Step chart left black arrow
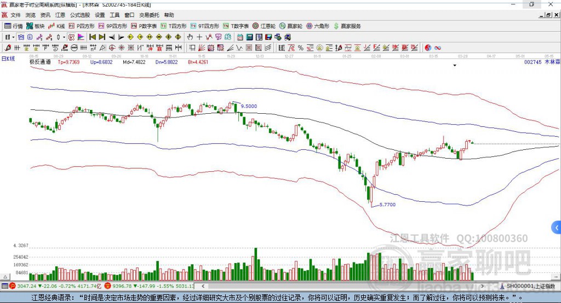This screenshot has width=561, height=303. pyautogui.click(x=112, y=37)
